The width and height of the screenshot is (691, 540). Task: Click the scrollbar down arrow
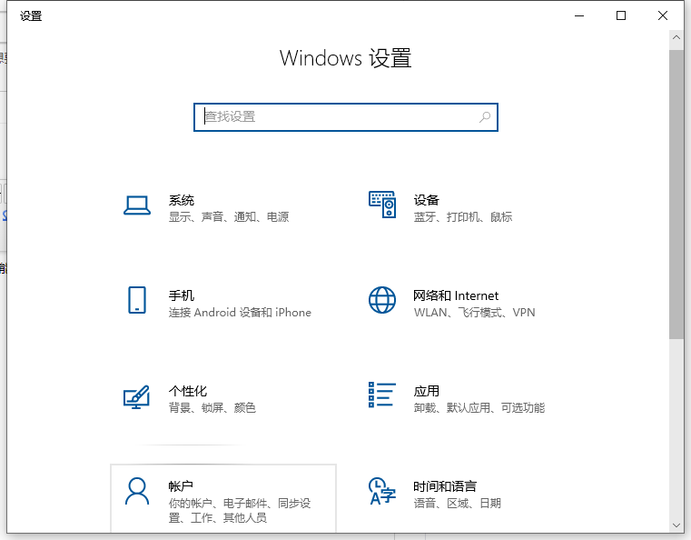click(676, 525)
